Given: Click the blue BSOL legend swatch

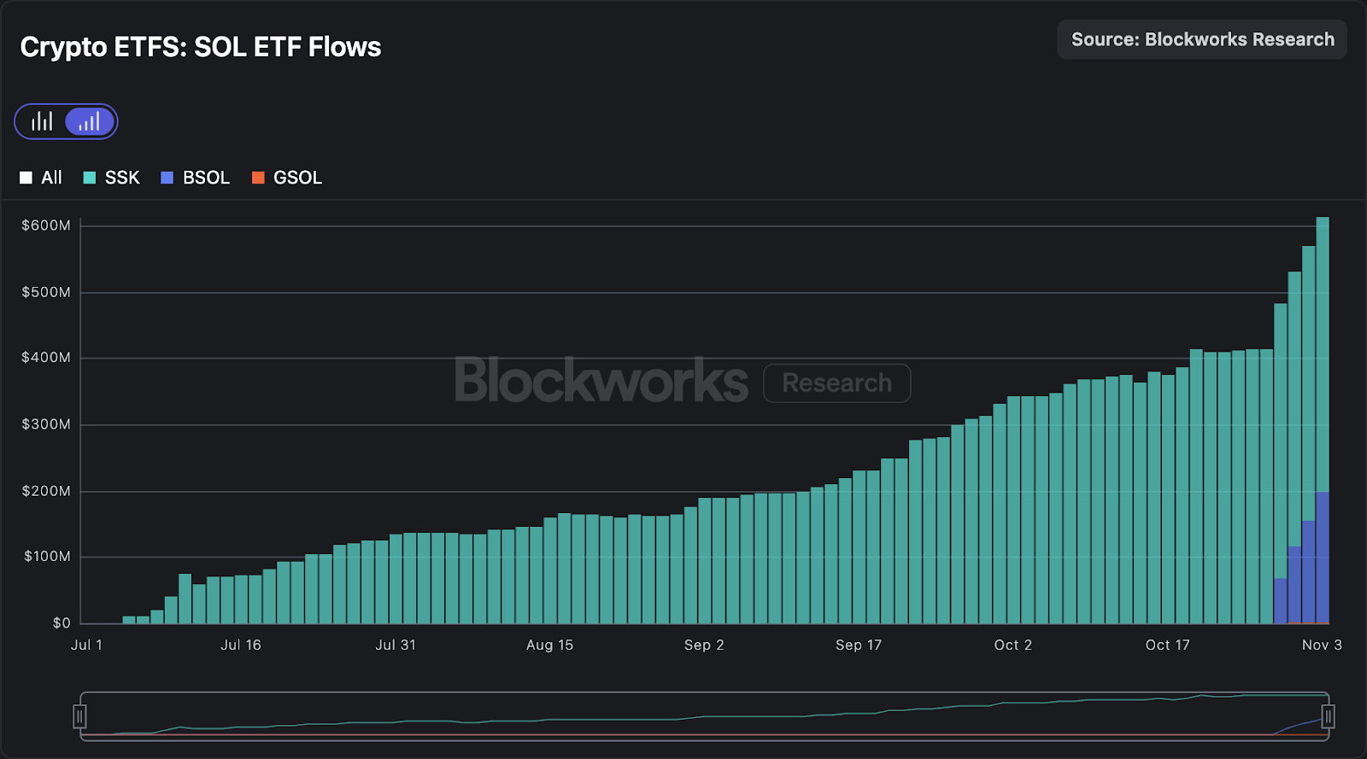Looking at the screenshot, I should tap(167, 178).
